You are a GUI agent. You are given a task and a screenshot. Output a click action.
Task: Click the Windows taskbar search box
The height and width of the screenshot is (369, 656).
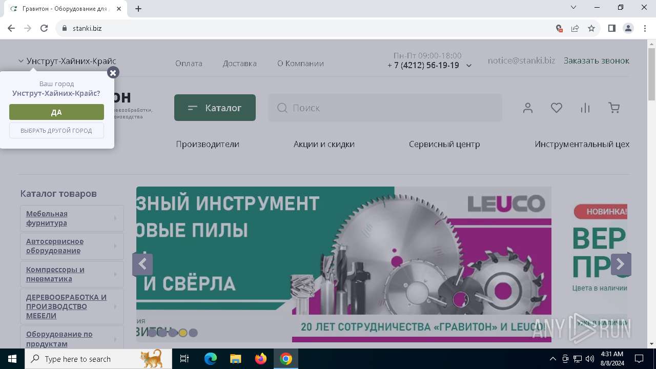[x=98, y=359]
